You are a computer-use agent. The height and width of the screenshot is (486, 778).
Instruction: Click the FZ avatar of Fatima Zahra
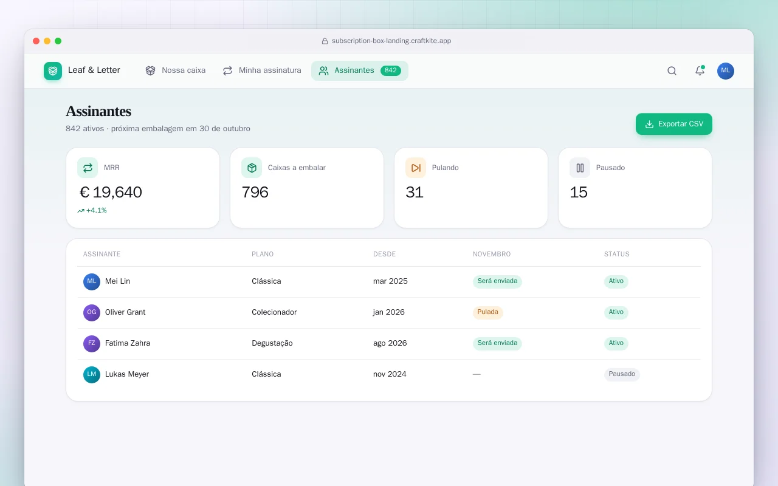click(x=92, y=343)
